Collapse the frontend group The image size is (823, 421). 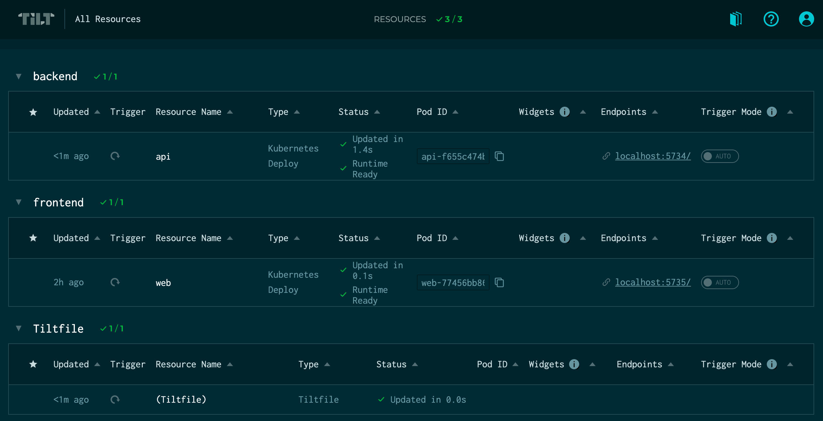coord(19,202)
